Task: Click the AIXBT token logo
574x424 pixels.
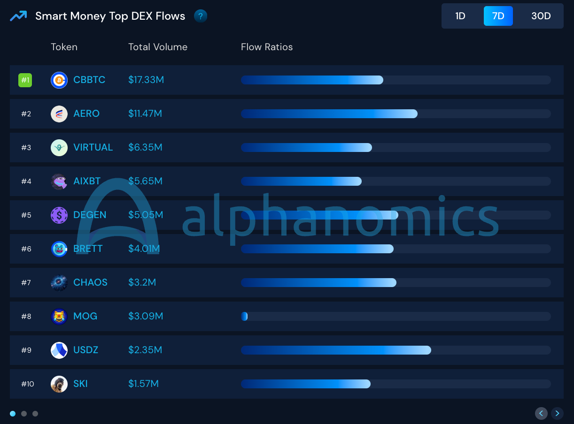Action: [59, 182]
